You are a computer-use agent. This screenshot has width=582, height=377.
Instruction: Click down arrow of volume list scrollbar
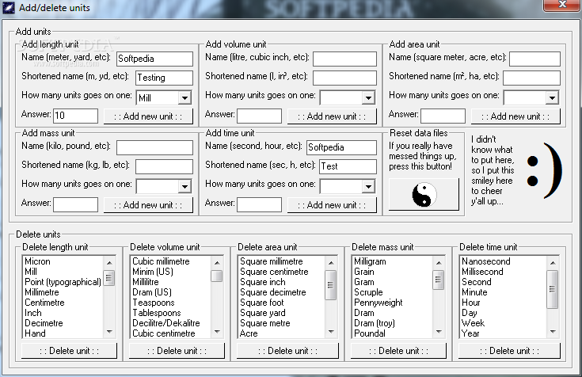point(217,331)
